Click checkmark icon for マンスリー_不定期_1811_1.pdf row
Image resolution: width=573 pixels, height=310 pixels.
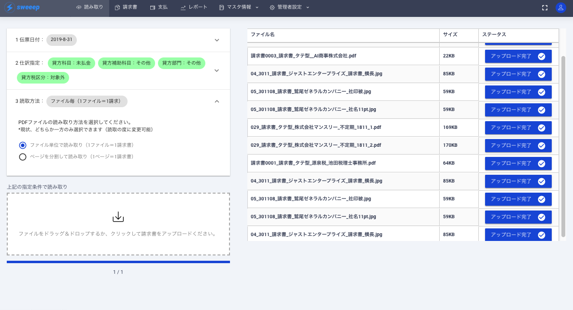tap(542, 127)
